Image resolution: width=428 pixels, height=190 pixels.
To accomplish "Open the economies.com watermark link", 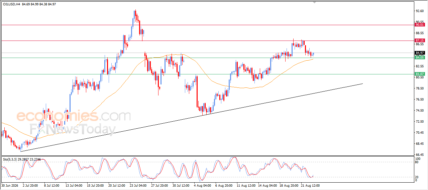I will coord(74,116).
